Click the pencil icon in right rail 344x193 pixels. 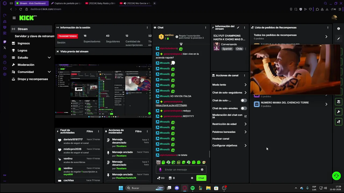click(339, 39)
